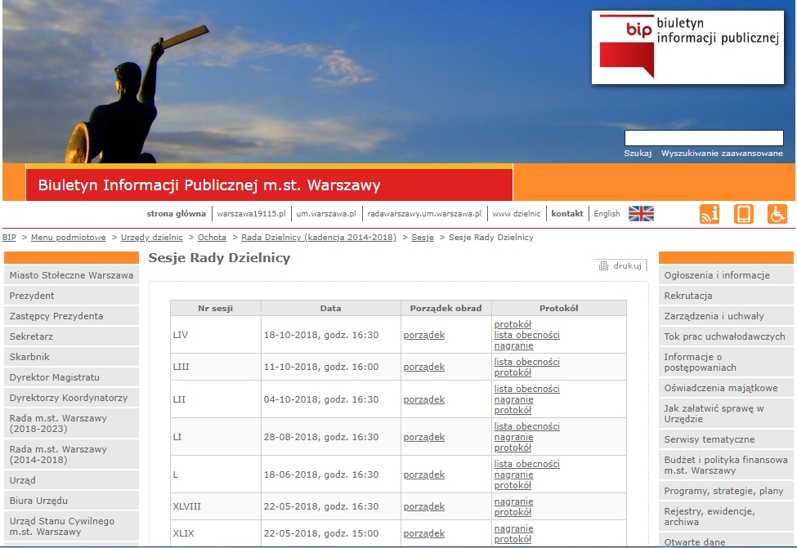Click date cell 18-10-2018, godz. 16:30
797x548 pixels.
click(x=331, y=335)
